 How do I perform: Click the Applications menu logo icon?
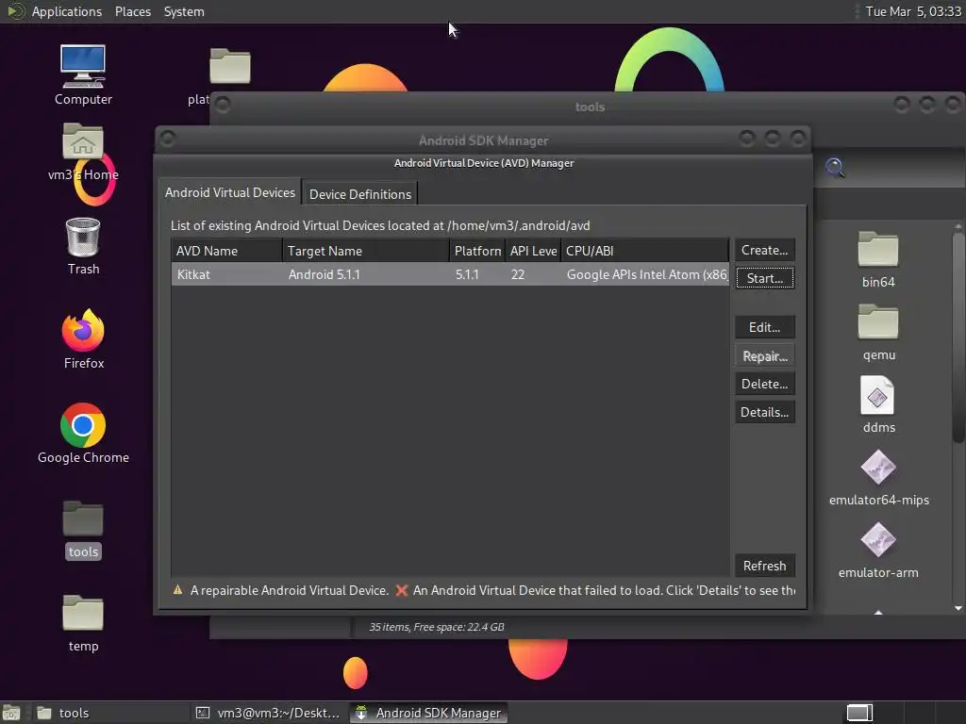pyautogui.click(x=15, y=11)
